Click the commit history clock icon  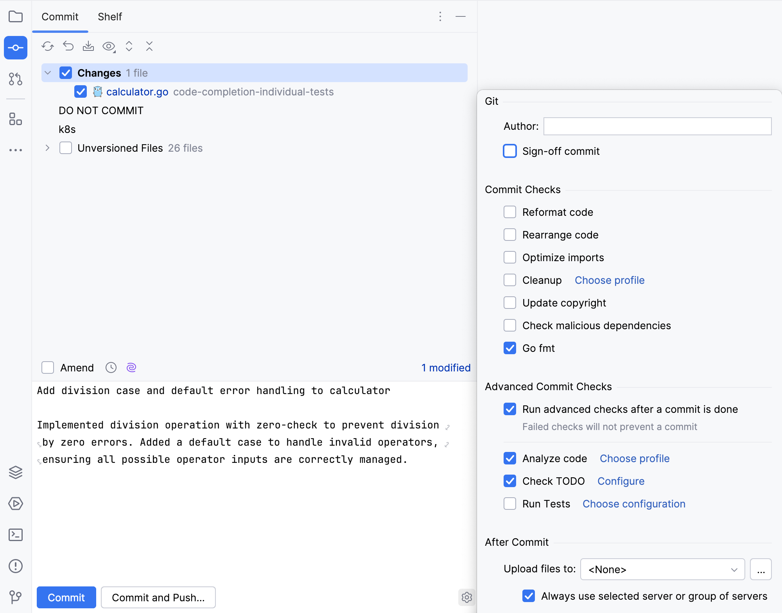click(x=111, y=367)
